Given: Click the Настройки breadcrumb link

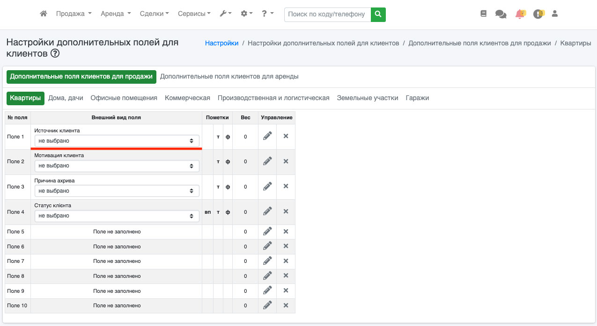Looking at the screenshot, I should (221, 43).
